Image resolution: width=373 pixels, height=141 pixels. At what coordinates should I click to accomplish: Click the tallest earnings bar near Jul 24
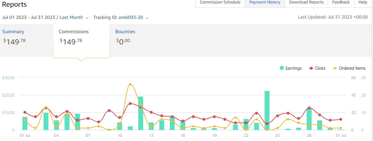point(267,110)
